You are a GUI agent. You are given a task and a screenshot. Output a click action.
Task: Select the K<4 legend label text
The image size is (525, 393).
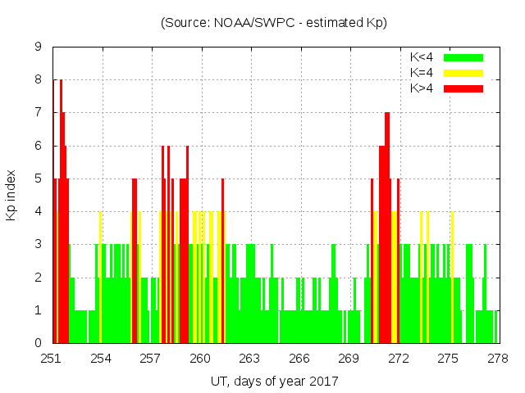[422, 57]
